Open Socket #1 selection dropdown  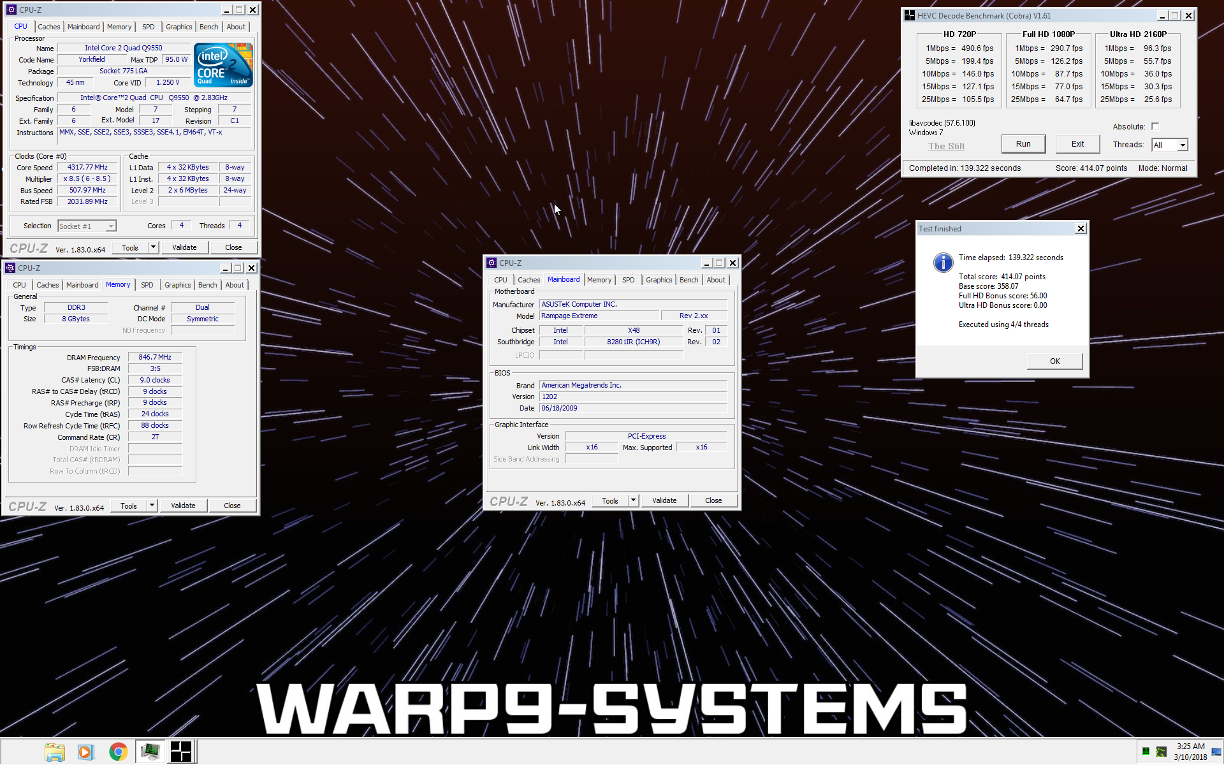click(x=111, y=226)
